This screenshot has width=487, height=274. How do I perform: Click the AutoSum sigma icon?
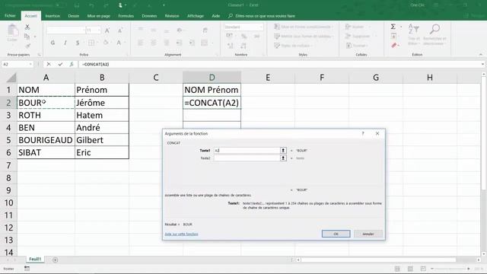click(x=393, y=27)
